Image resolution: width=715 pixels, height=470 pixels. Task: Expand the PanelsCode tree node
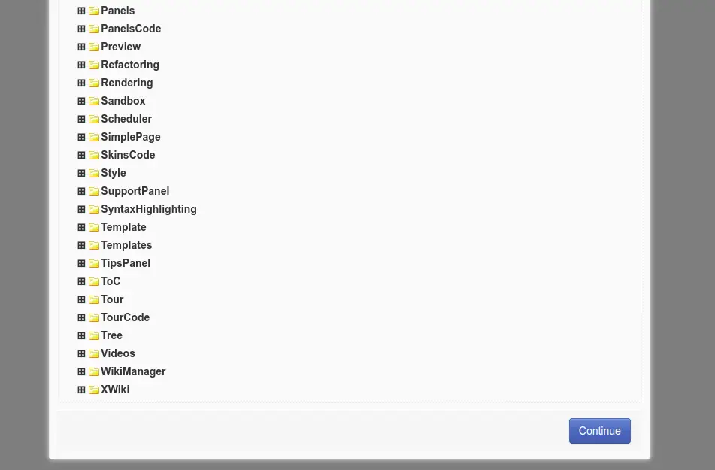pos(81,29)
